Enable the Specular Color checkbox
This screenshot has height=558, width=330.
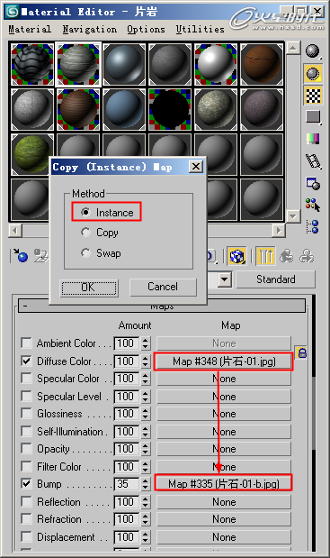coord(26,379)
